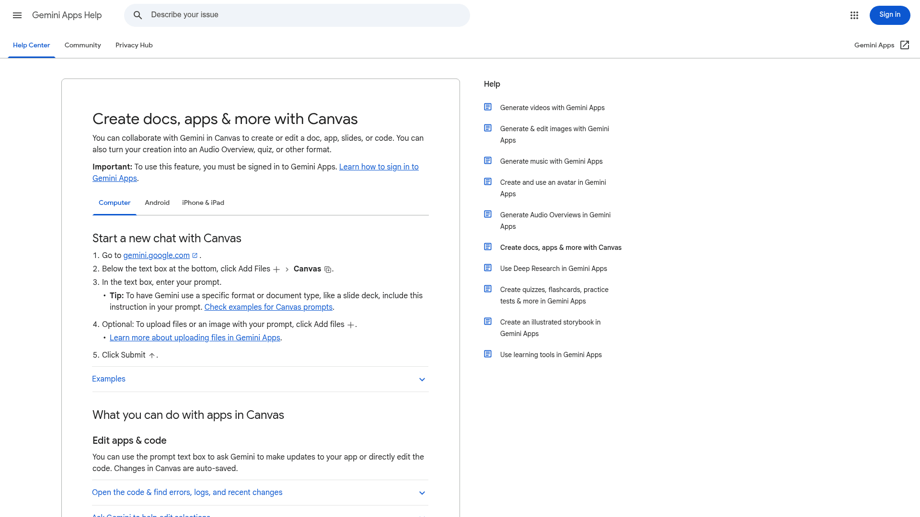The width and height of the screenshot is (920, 517).
Task: Open Learn more about uploading files link
Action: (x=195, y=338)
